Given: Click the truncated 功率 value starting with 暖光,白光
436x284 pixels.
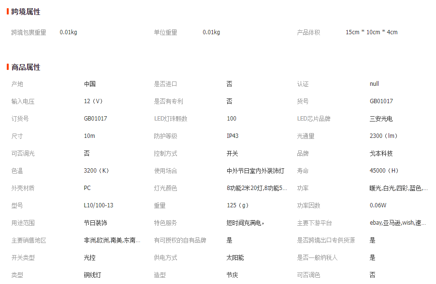Looking at the screenshot, I should [398, 188].
